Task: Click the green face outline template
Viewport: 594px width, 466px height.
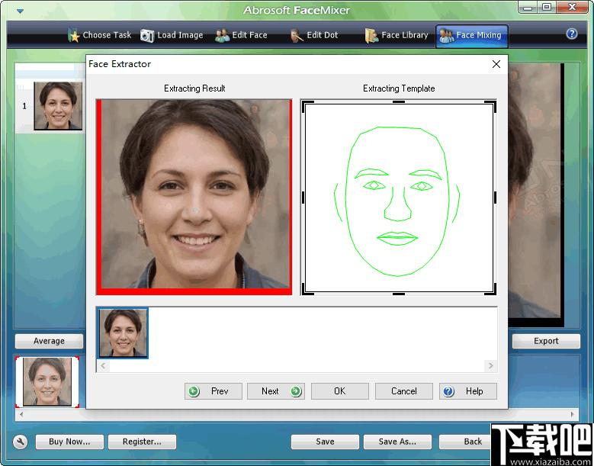Action: (x=397, y=201)
